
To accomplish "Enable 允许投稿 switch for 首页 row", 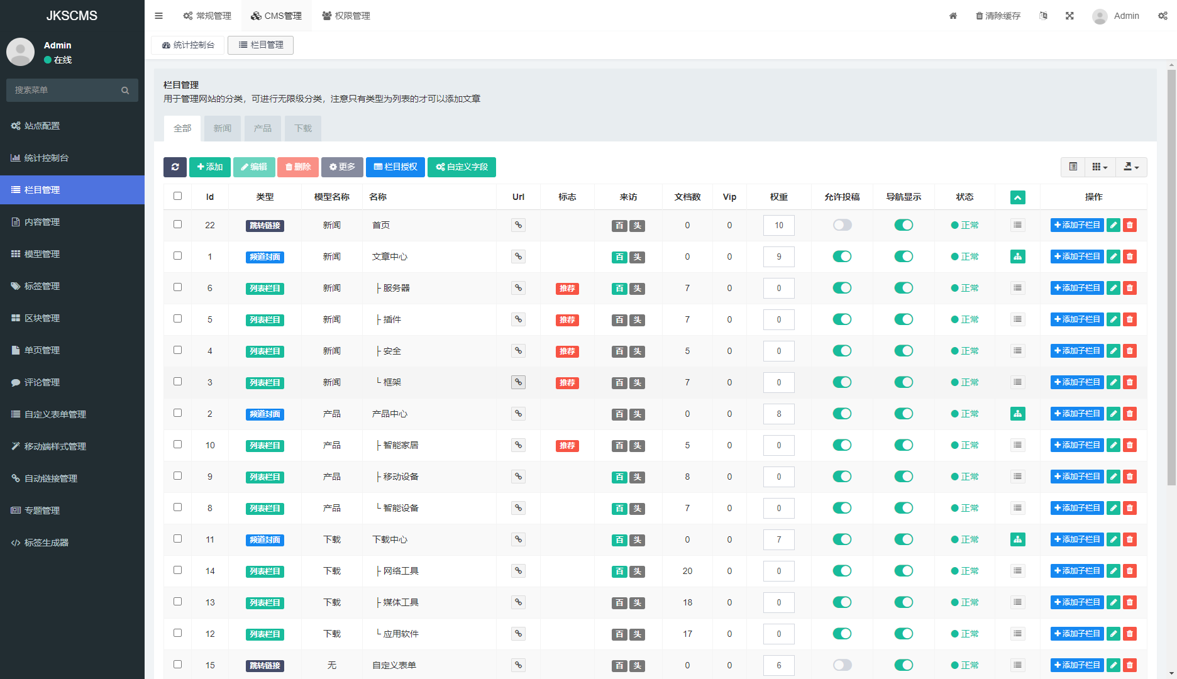I will click(842, 225).
